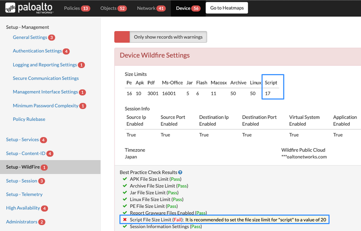361x231 pixels.
Task: Click the help icon beside Best Practice Check Results
Action: pyautogui.click(x=180, y=172)
